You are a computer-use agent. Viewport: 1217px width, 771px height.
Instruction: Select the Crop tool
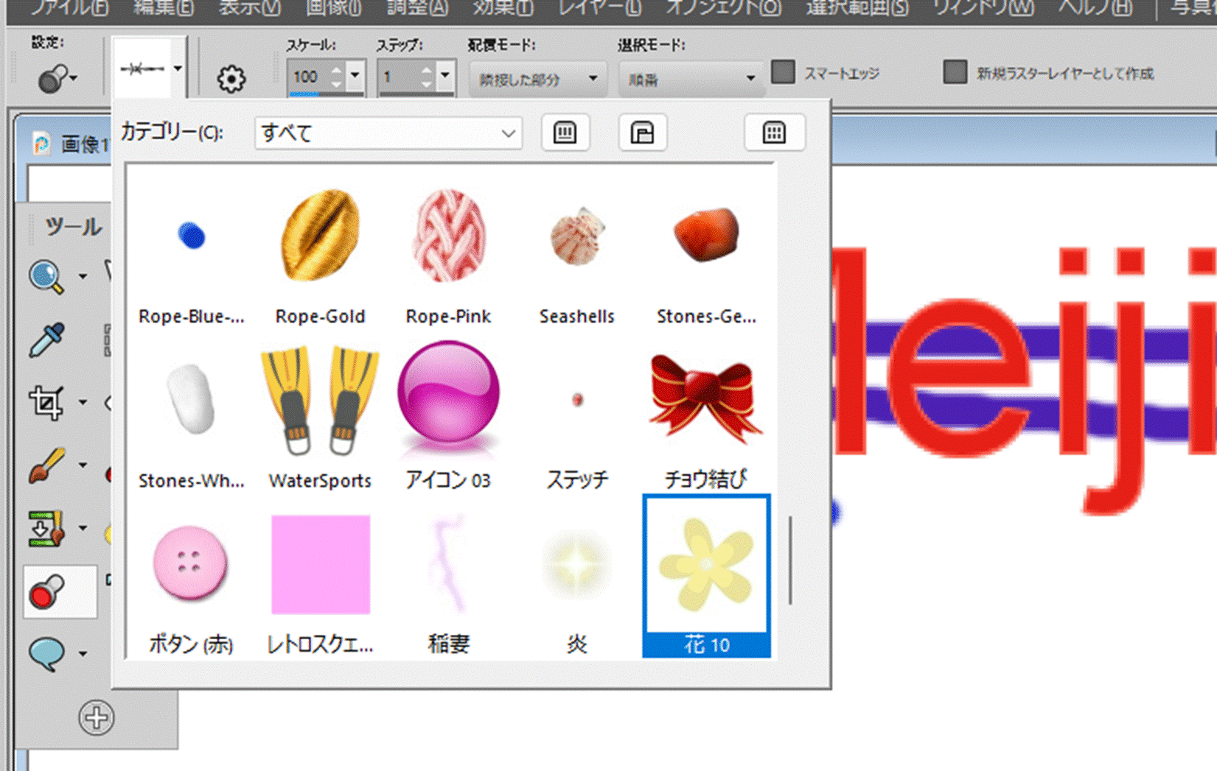(46, 403)
